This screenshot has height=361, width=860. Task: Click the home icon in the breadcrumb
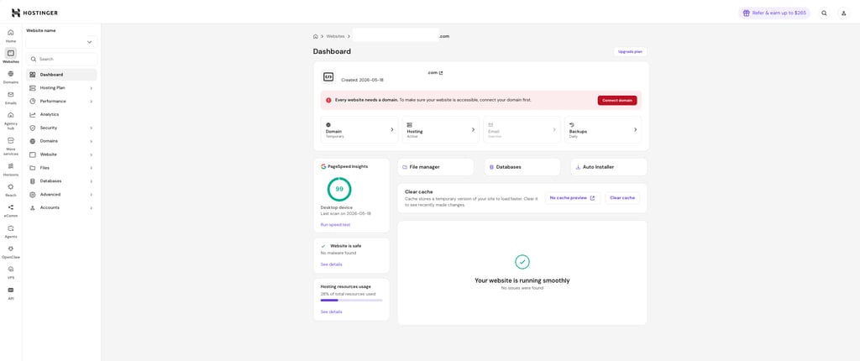tap(316, 36)
